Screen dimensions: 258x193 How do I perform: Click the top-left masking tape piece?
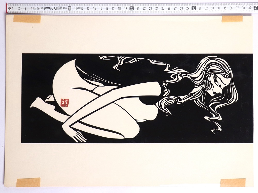(x=27, y=19)
